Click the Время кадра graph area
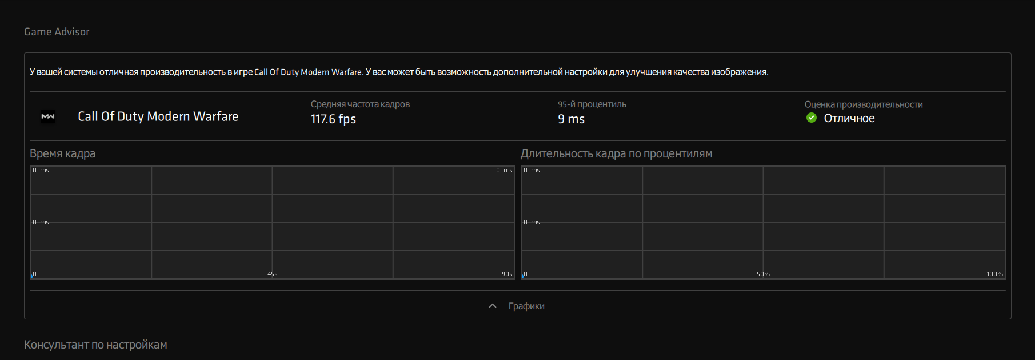The image size is (1035, 360). 272,223
